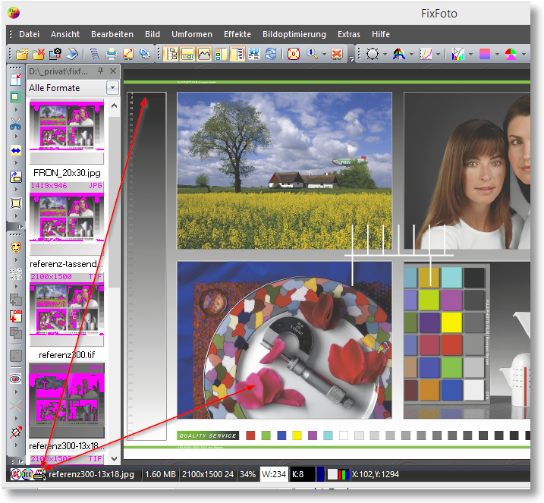This screenshot has height=503, width=544.
Task: Select the referenz300.tif thumbnail
Action: [x=67, y=309]
